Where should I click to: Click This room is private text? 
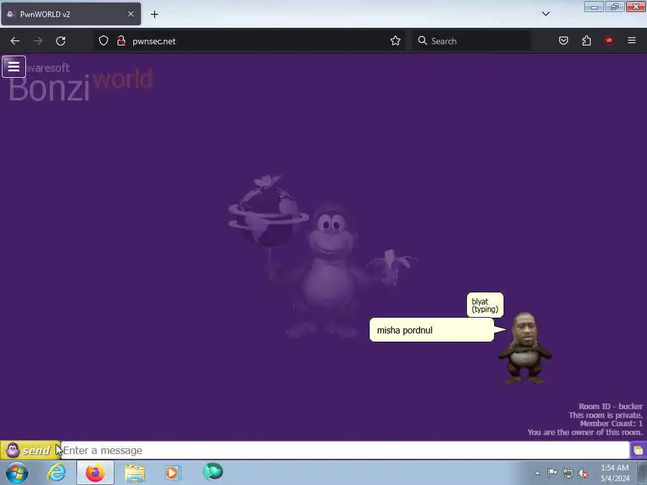(x=605, y=416)
